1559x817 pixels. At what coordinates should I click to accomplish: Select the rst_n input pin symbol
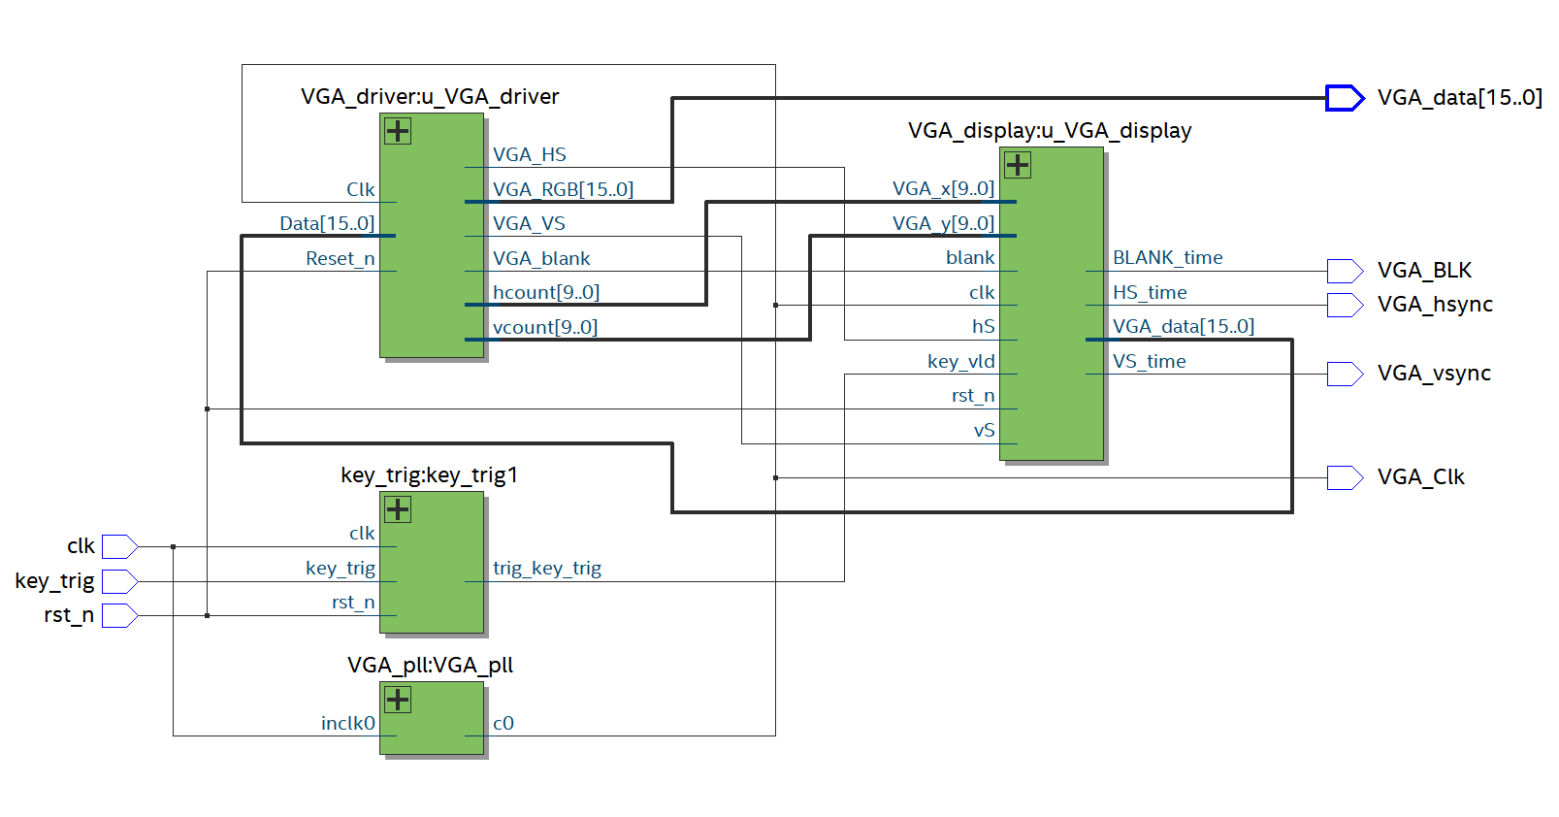120,615
